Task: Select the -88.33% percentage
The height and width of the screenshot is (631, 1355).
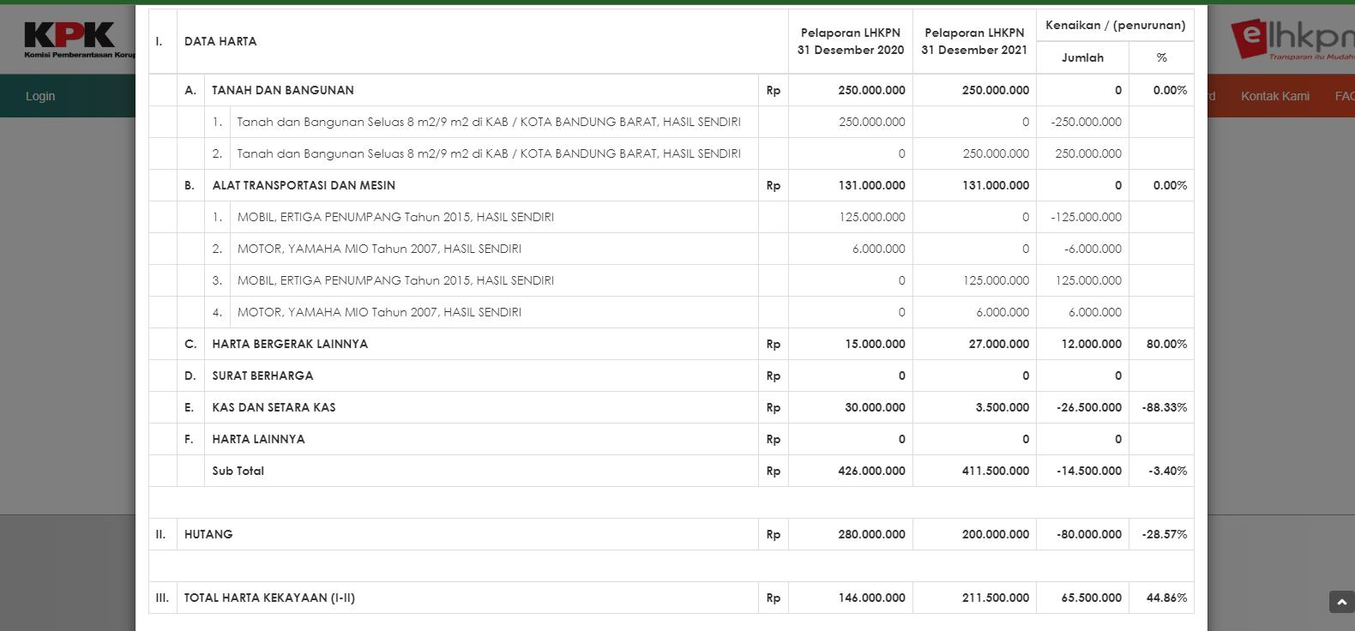Action: click(x=1165, y=407)
